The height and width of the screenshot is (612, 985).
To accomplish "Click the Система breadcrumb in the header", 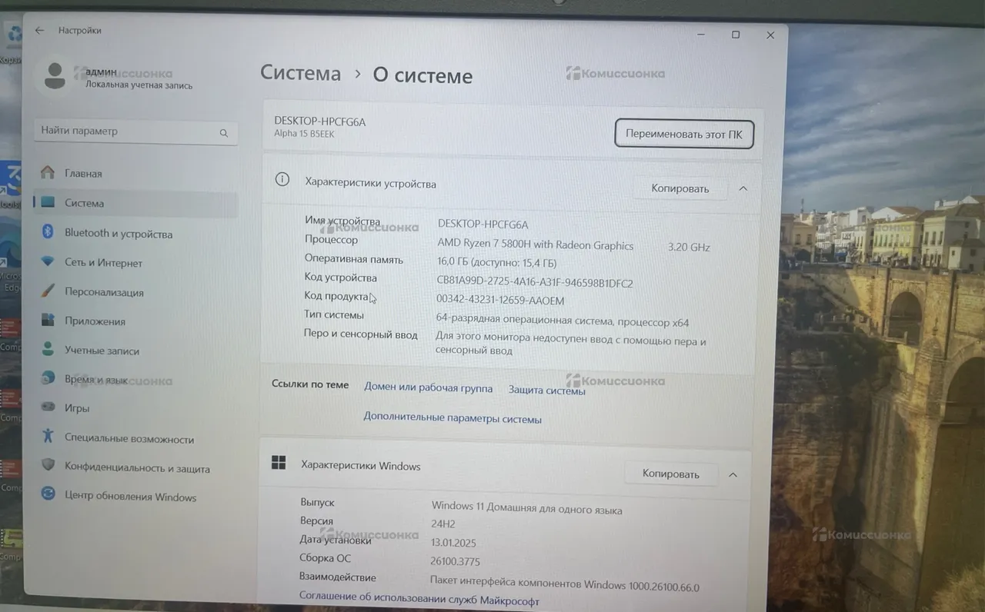I will tap(300, 73).
